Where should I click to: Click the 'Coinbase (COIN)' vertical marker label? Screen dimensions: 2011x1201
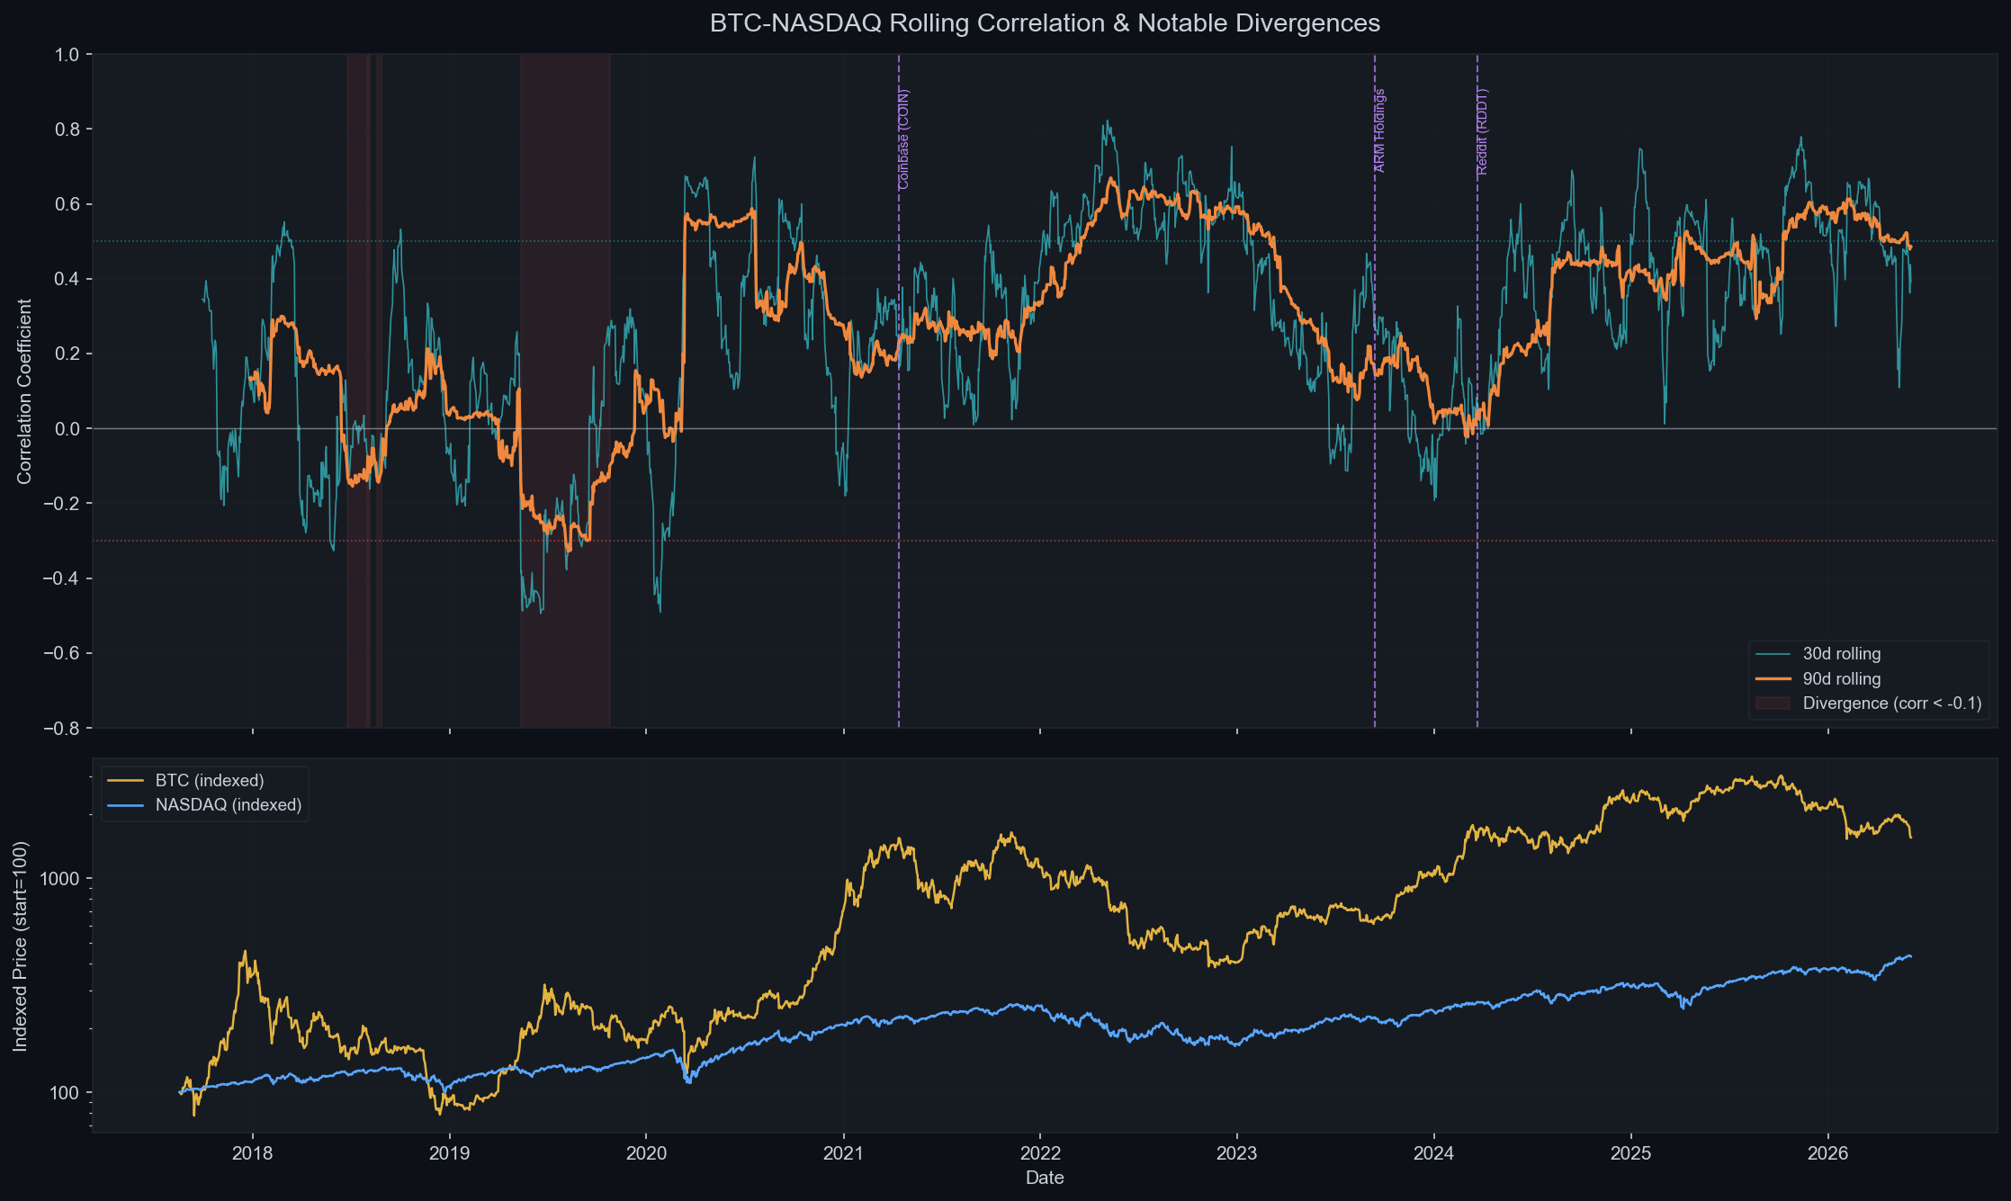click(x=904, y=139)
